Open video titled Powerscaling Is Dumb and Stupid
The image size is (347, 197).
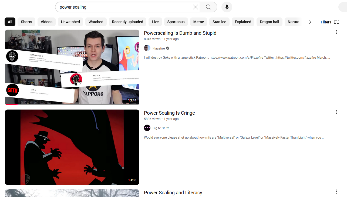coord(180,33)
